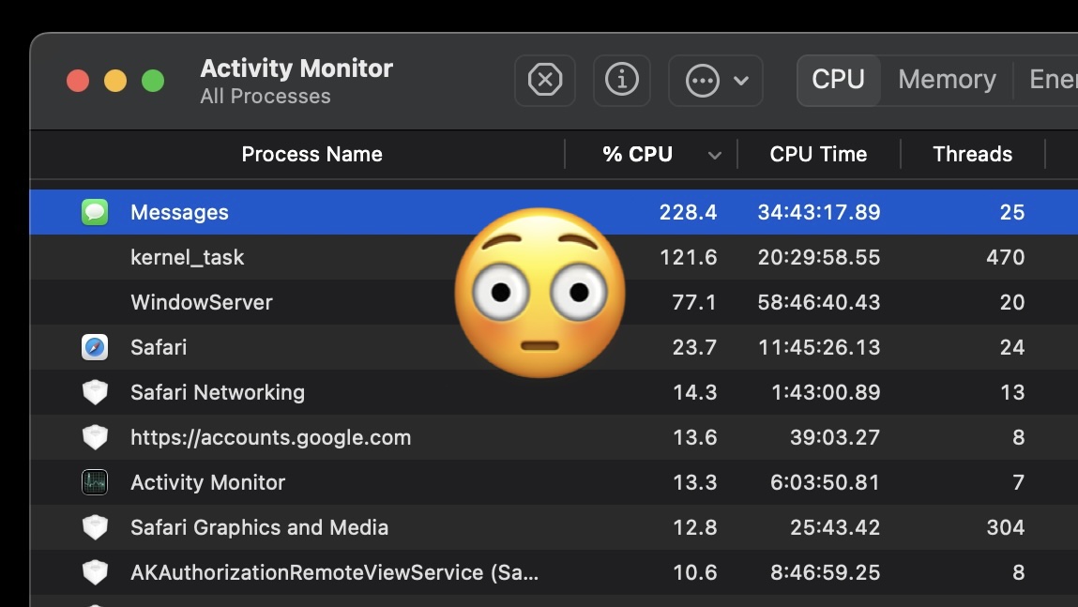Sort by CPU Time column
The width and height of the screenshot is (1078, 607).
818,154
